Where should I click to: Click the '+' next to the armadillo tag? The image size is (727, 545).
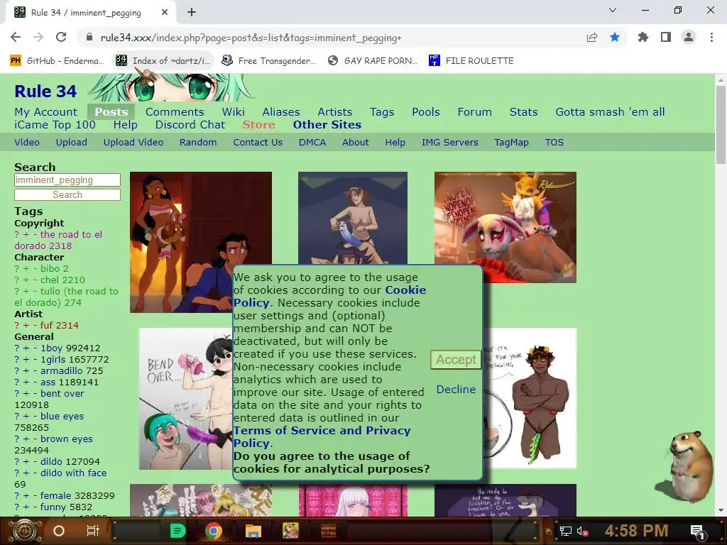click(26, 370)
